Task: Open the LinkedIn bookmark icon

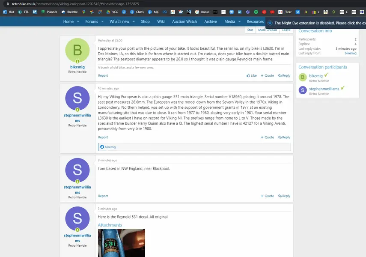Action: coord(240,12)
